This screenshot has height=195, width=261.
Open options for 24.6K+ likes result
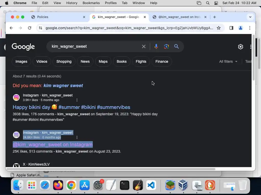coord(77,137)
